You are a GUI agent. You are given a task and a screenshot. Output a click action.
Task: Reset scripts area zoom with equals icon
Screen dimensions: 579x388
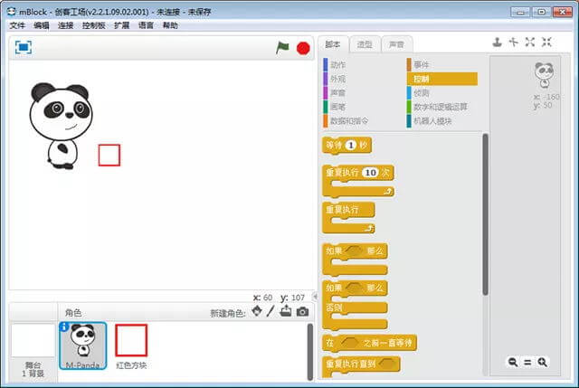tap(527, 363)
